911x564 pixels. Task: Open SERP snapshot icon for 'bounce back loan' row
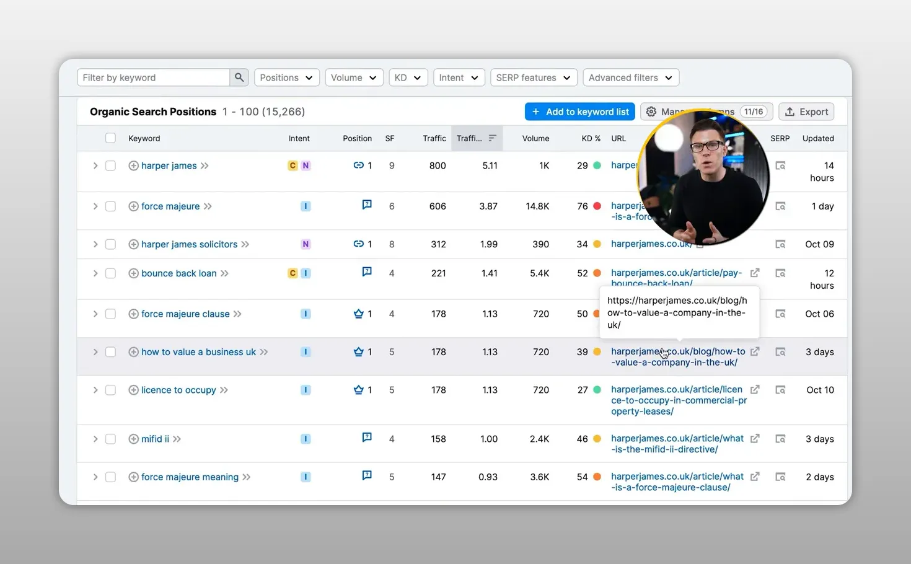tap(780, 273)
